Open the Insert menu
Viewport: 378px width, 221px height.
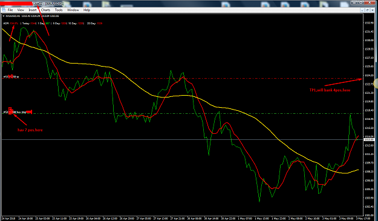tap(32, 10)
